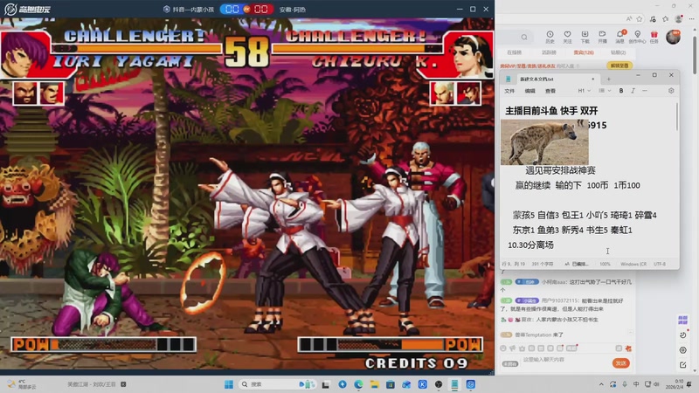This screenshot has width=699, height=393.
Task: Click the hyena image in Notepad
Action: click(x=544, y=142)
